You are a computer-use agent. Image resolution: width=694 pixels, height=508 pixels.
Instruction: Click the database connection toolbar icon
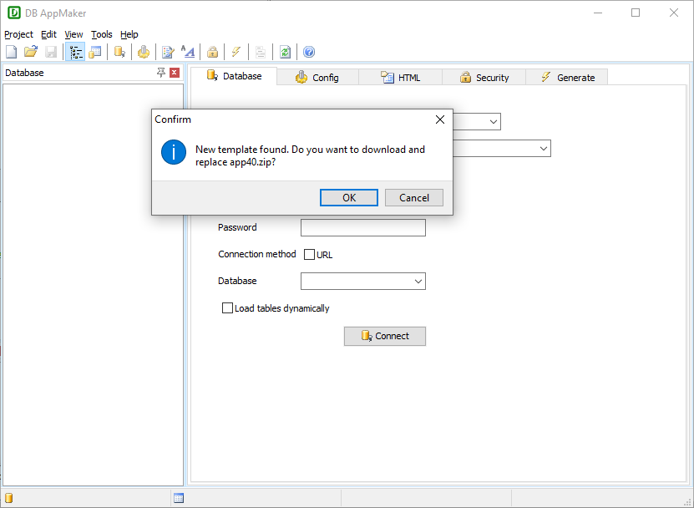pos(119,52)
